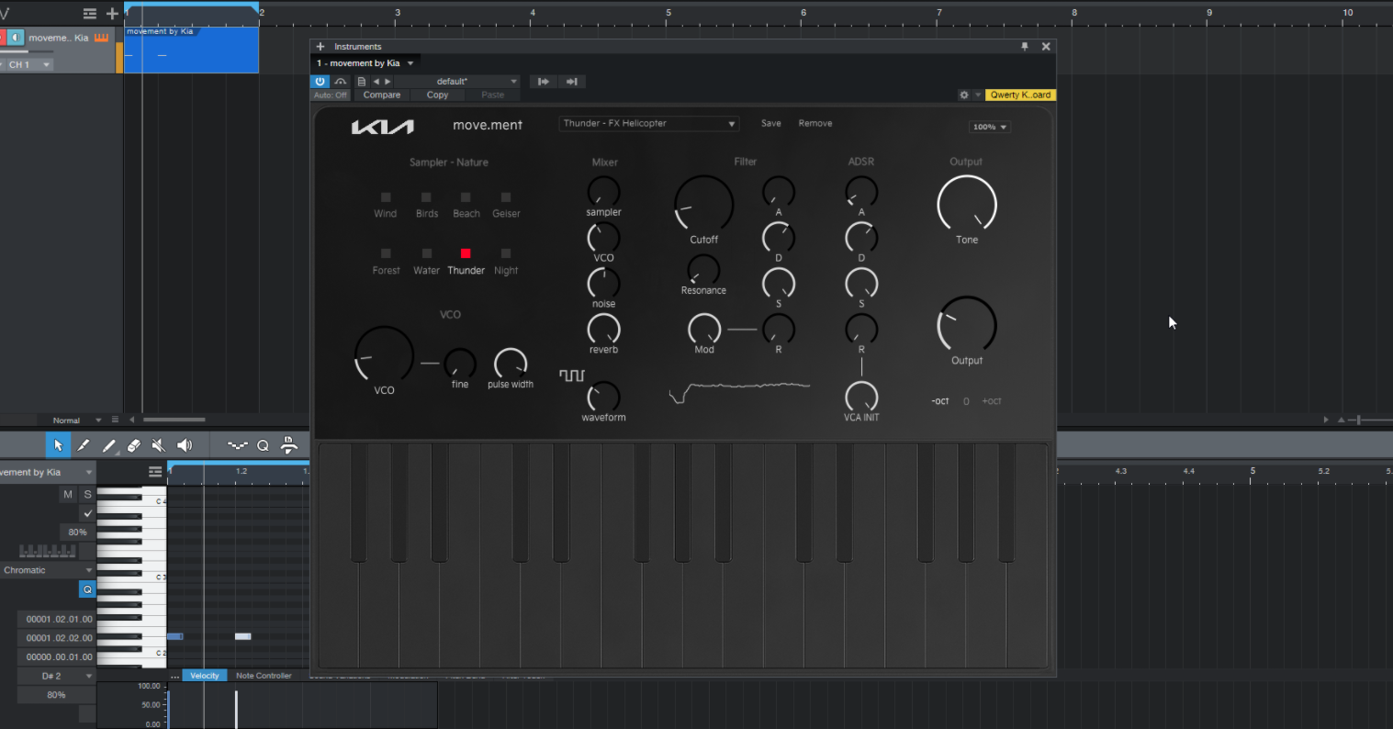Expand the dropdown arrow beside the gear icon

click(x=978, y=95)
